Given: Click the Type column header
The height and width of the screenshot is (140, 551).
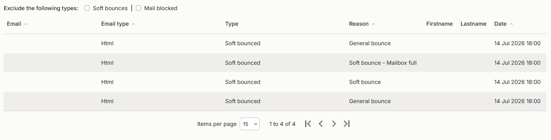Looking at the screenshot, I should tap(232, 24).
